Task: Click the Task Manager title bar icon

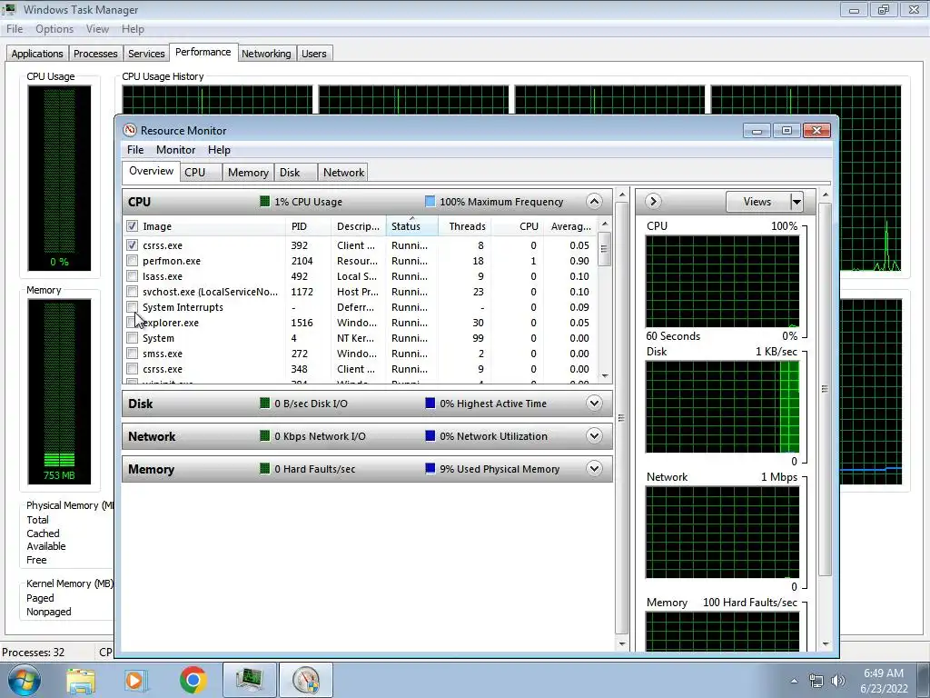Action: [x=9, y=9]
